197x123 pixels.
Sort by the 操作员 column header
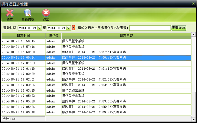coord(54,36)
